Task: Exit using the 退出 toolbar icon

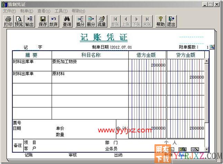Action: (171, 21)
